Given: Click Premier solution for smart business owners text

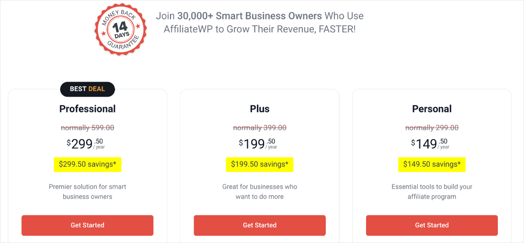Looking at the screenshot, I should tap(87, 192).
